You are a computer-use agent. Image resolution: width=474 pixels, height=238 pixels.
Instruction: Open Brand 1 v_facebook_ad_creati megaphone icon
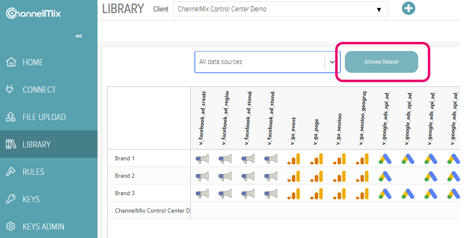click(x=202, y=159)
